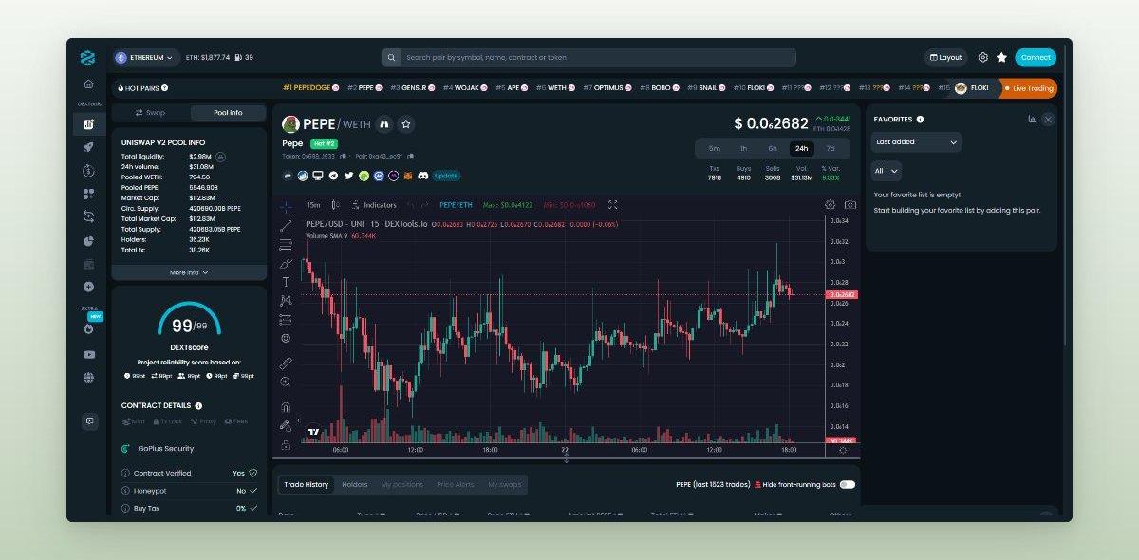Toggle the PEPE/ETH chart price mode
1139x560 pixels.
pos(456,205)
